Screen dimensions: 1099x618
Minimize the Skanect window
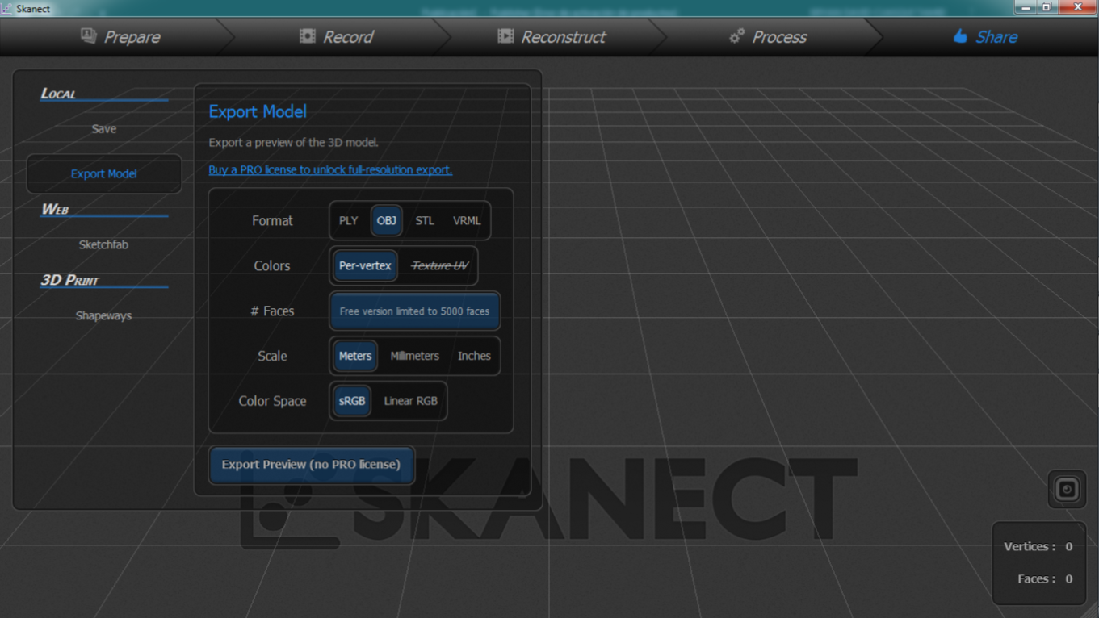[x=1026, y=7]
